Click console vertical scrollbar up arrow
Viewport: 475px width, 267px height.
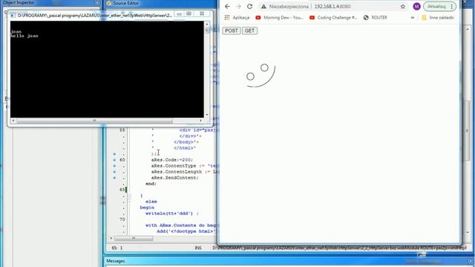207,24
